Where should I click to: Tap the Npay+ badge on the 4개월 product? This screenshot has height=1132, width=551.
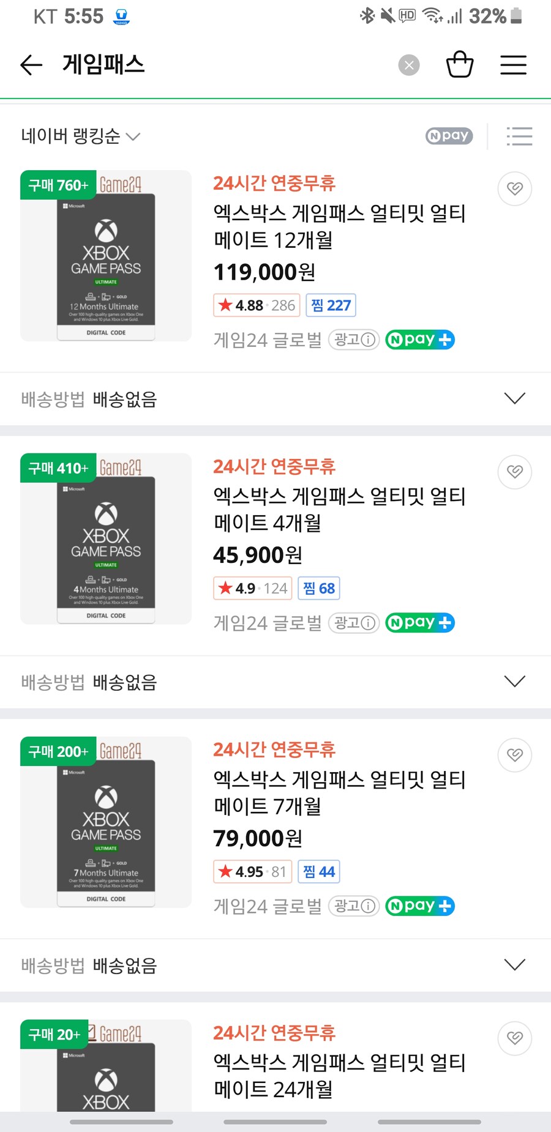click(x=419, y=622)
